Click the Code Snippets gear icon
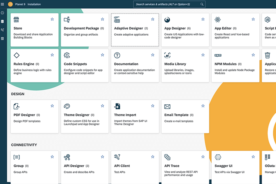This screenshot has width=276, height=184. [x=67, y=55]
